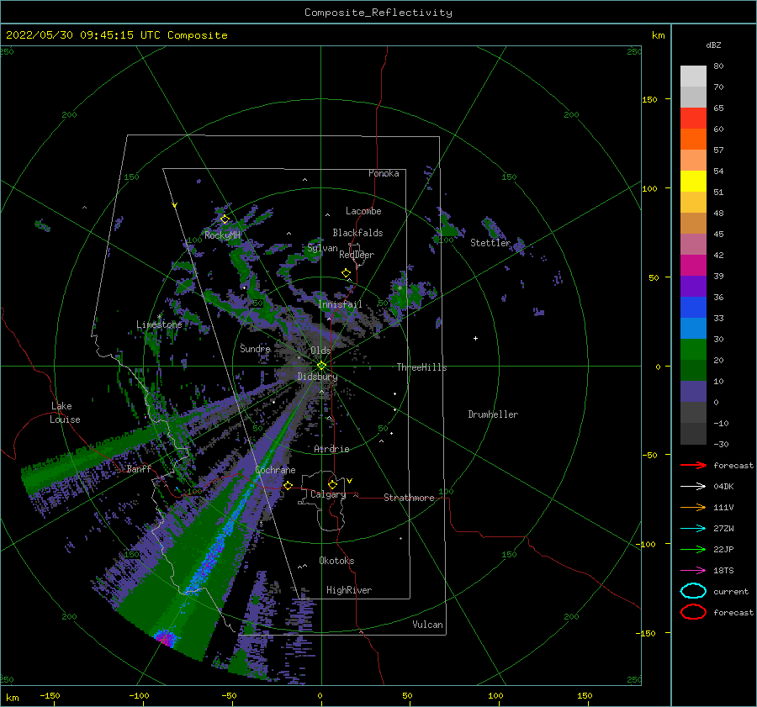Pick the pink 42-45 dBZ color swatch
Viewport: 757px width, 707px height.
coord(693,245)
